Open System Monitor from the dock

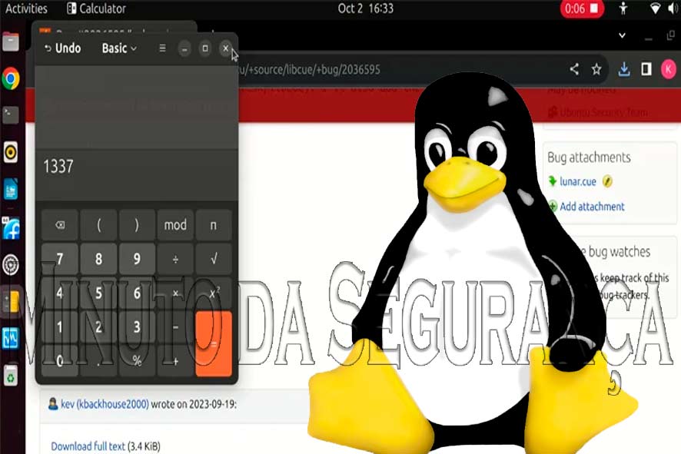coord(11,339)
